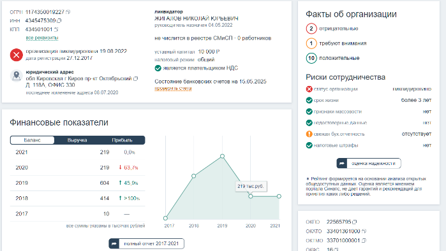Copy the legal address icon
This screenshot has height=251, width=446.
pos(136,78)
